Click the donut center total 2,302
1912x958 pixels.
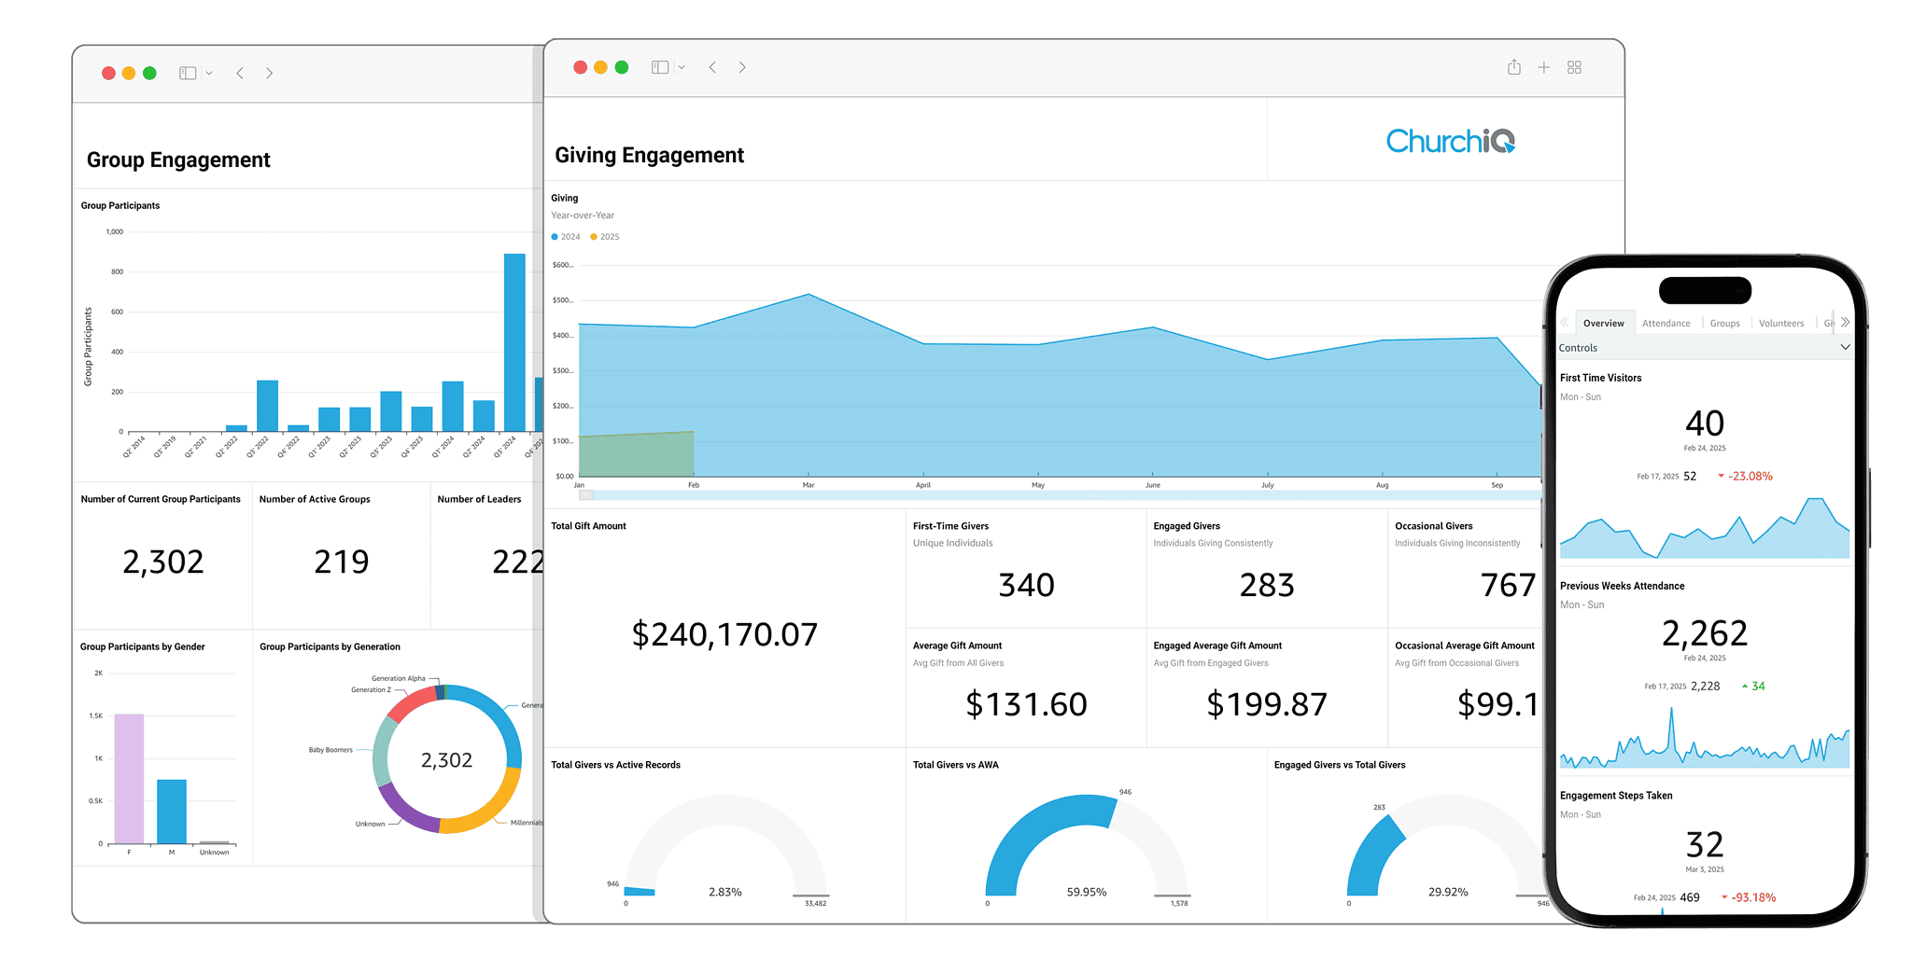point(446,760)
